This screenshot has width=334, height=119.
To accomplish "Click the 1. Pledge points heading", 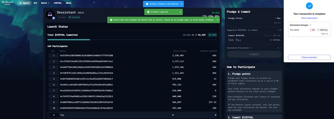I will 239,74.
